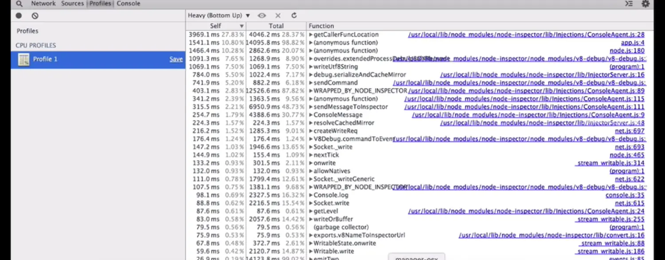Expand the sendCommand row
The image size is (665, 260).
coord(311,83)
